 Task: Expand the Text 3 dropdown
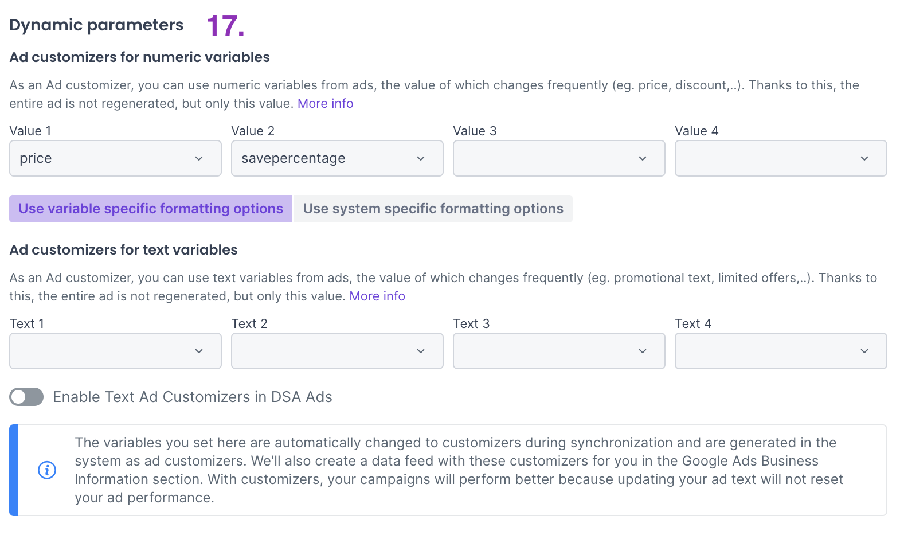(x=559, y=351)
